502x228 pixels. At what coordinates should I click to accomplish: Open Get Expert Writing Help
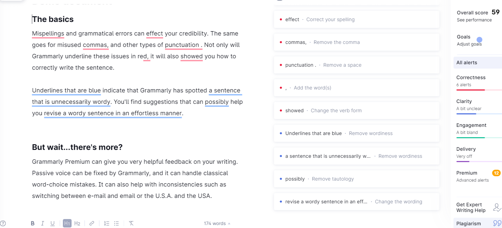pos(471,207)
